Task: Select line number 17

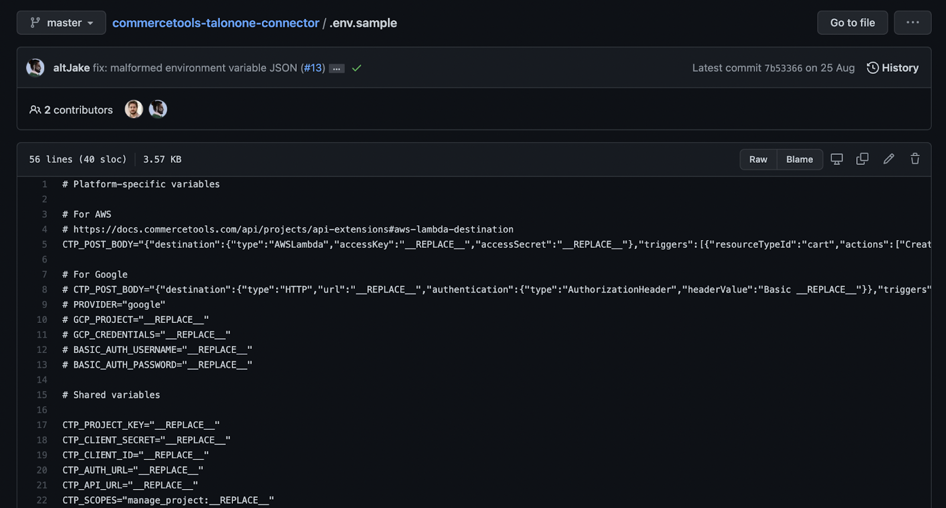Action: pyautogui.click(x=42, y=425)
